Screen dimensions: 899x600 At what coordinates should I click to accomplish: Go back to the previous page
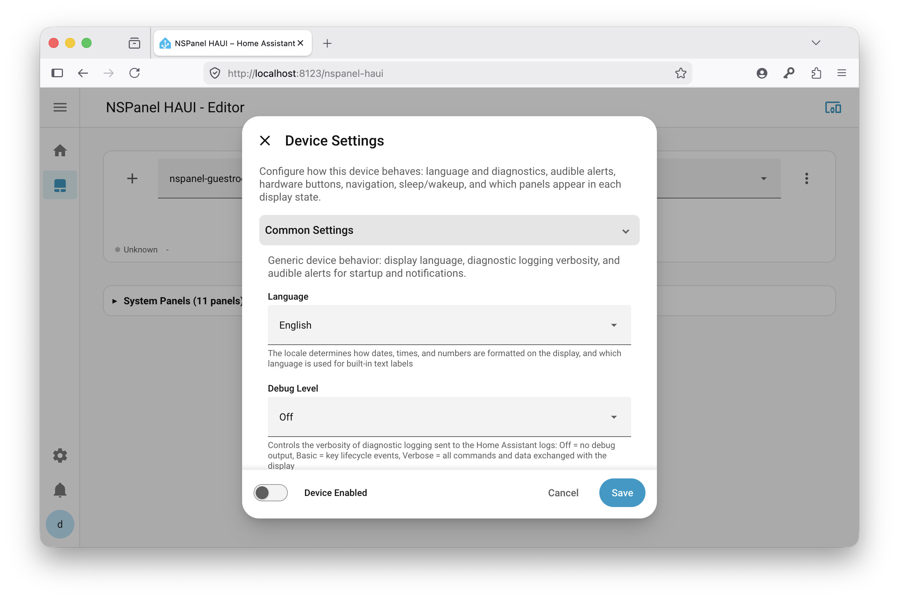[x=83, y=73]
